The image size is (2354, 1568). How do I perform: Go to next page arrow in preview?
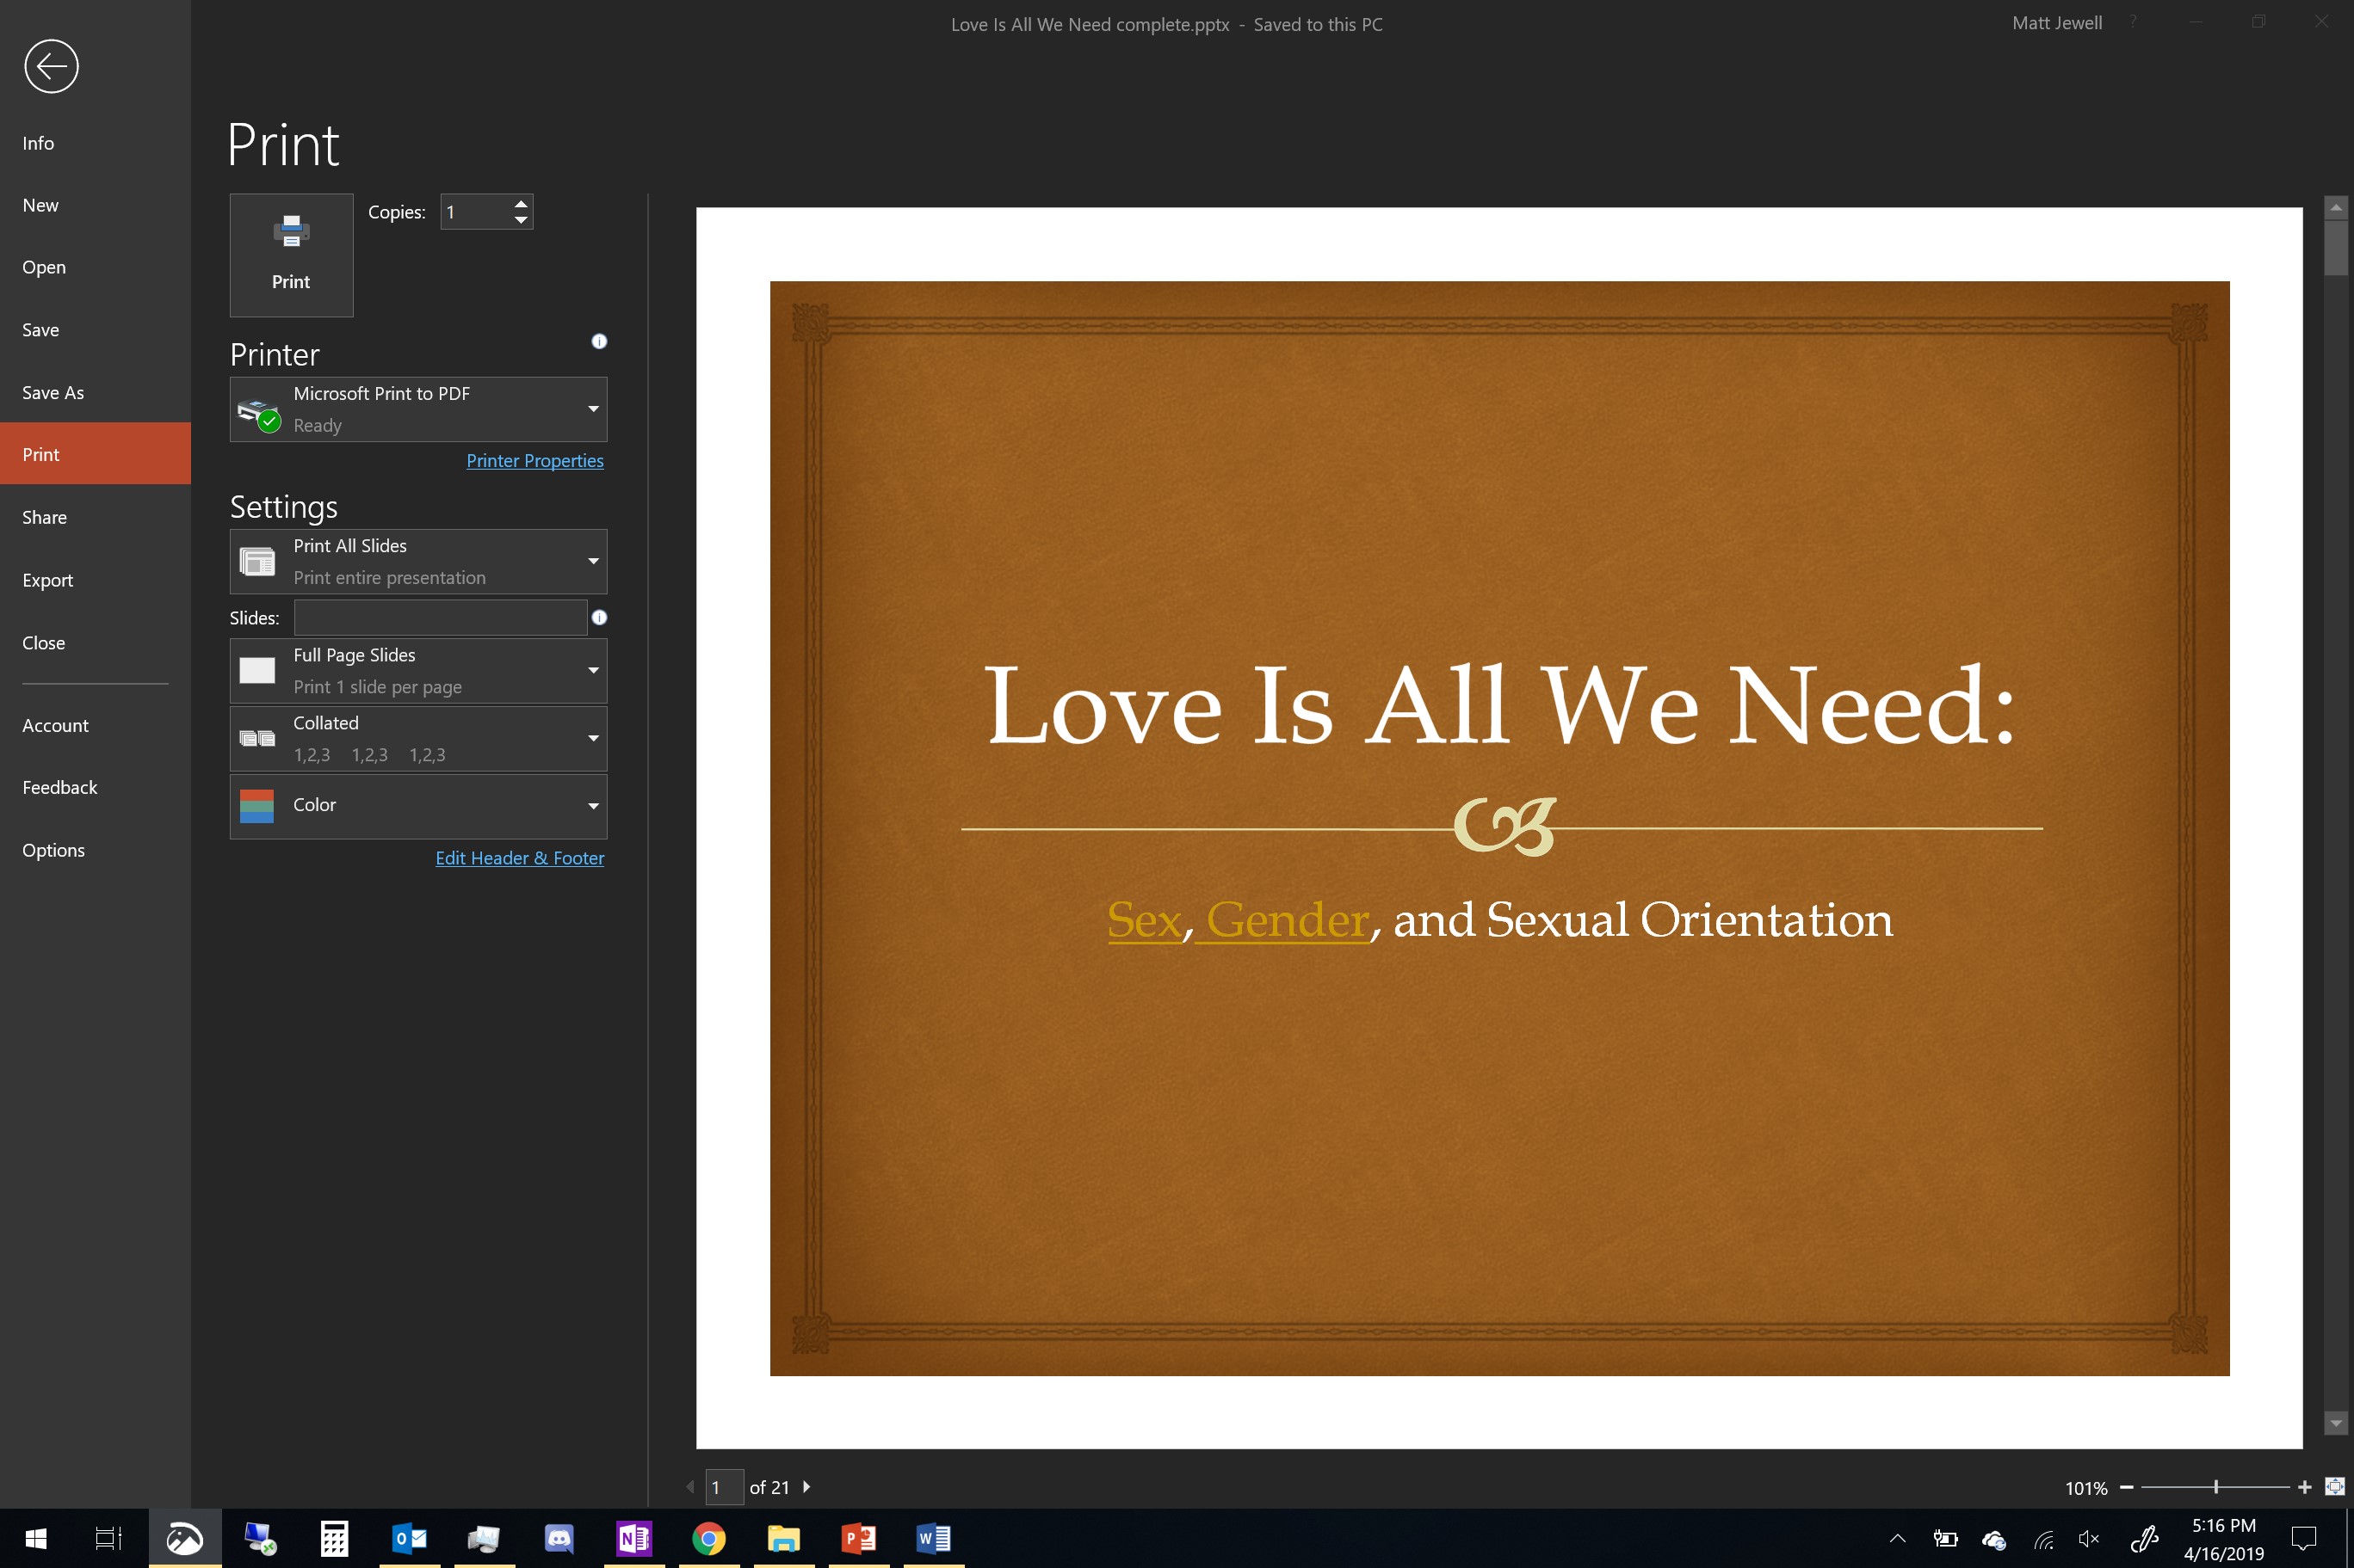806,1487
